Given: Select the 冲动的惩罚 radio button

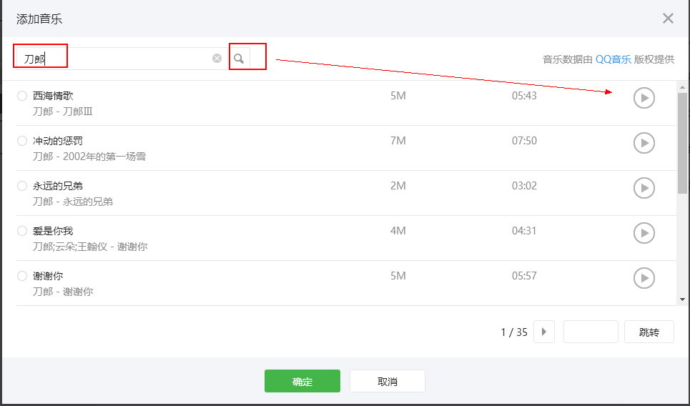Looking at the screenshot, I should (x=22, y=141).
